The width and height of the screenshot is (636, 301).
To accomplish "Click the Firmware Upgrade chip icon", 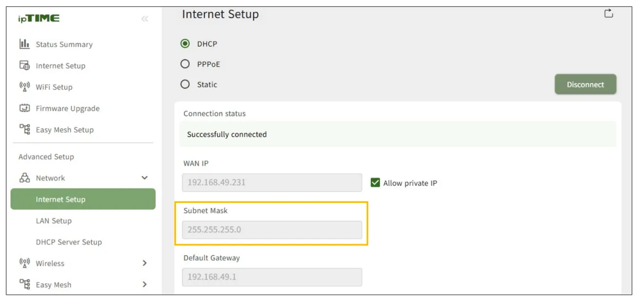I will (x=24, y=108).
